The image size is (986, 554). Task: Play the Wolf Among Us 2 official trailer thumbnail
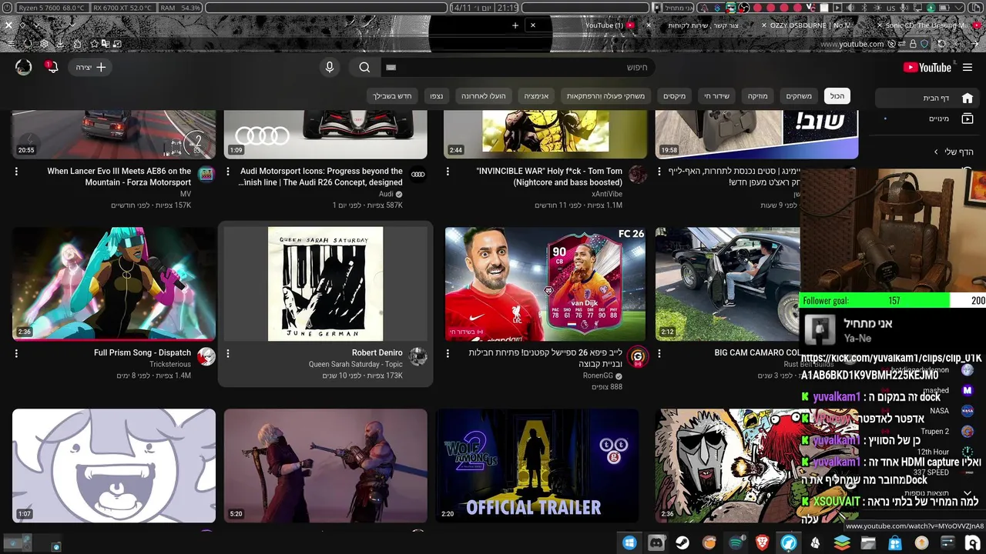click(x=537, y=466)
